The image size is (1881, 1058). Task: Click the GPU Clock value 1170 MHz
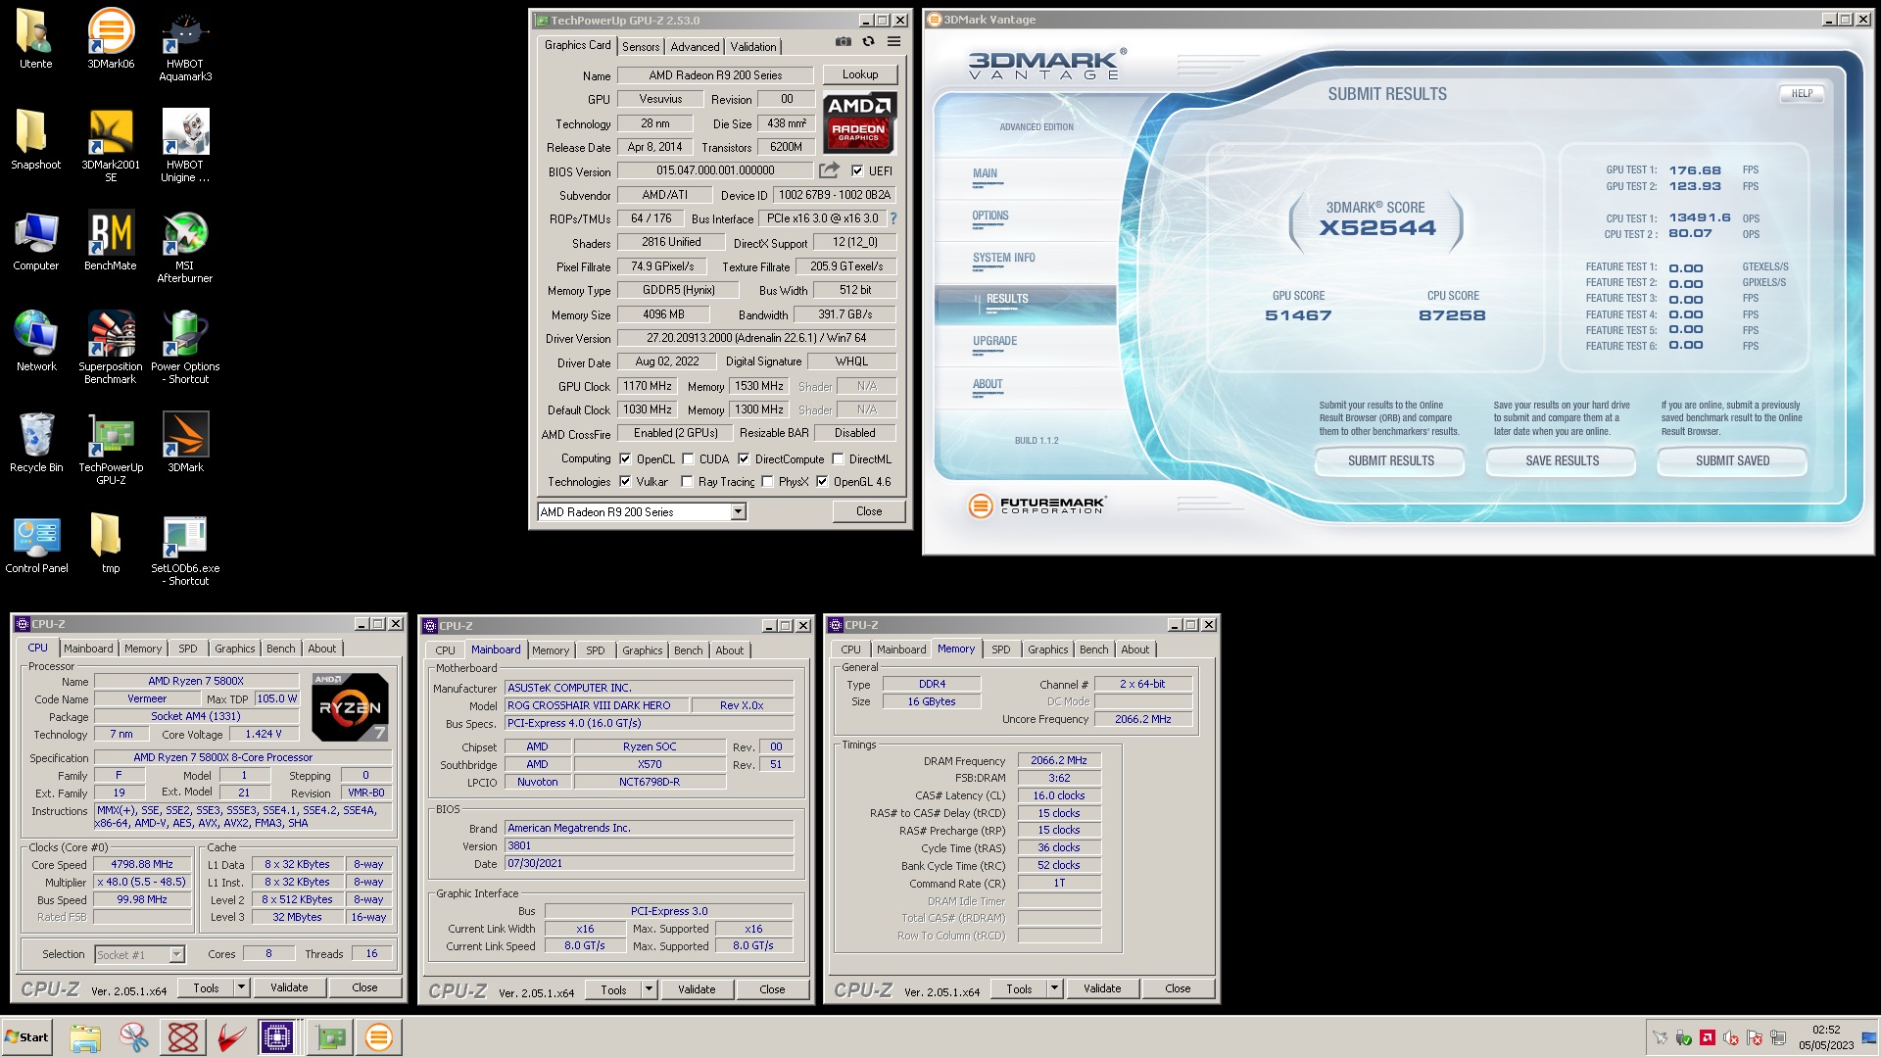pos(648,386)
